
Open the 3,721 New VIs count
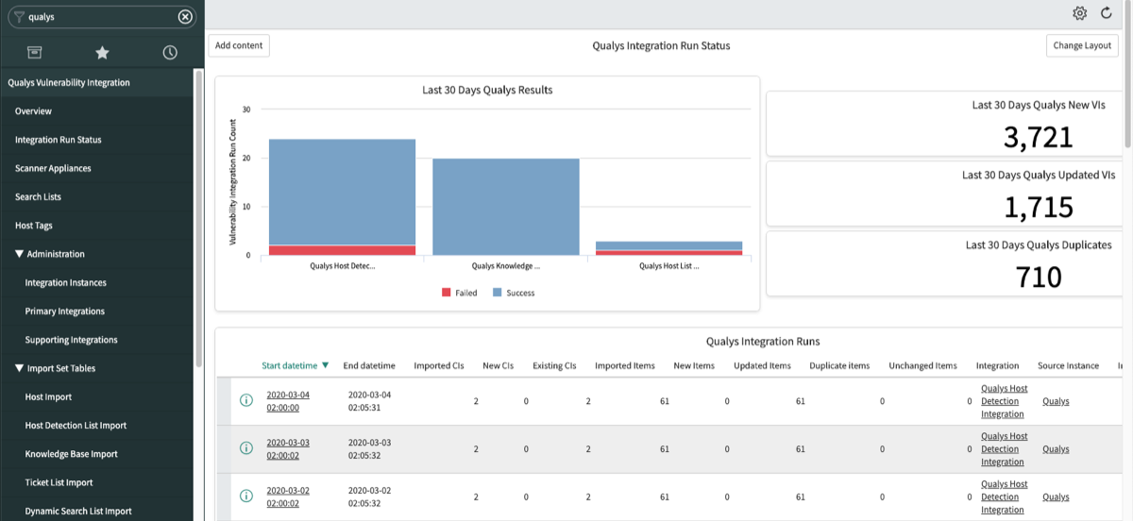point(1039,138)
